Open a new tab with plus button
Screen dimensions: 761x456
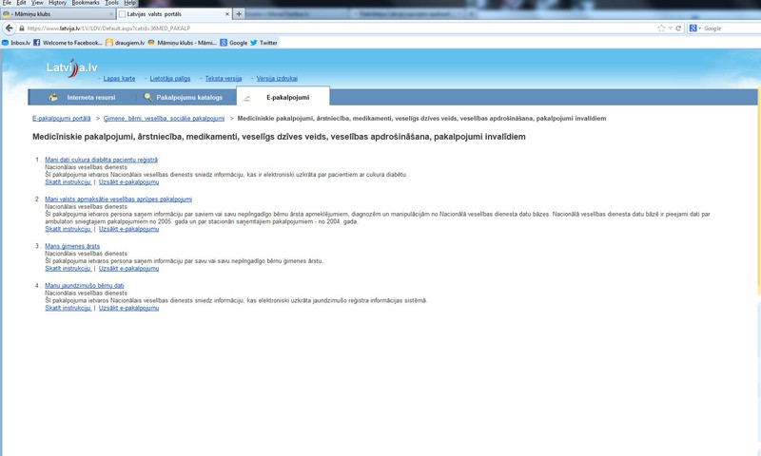[x=238, y=14]
